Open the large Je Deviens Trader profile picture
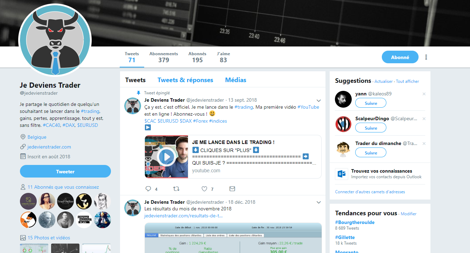Viewport: 470px width, 253px height. (55, 40)
